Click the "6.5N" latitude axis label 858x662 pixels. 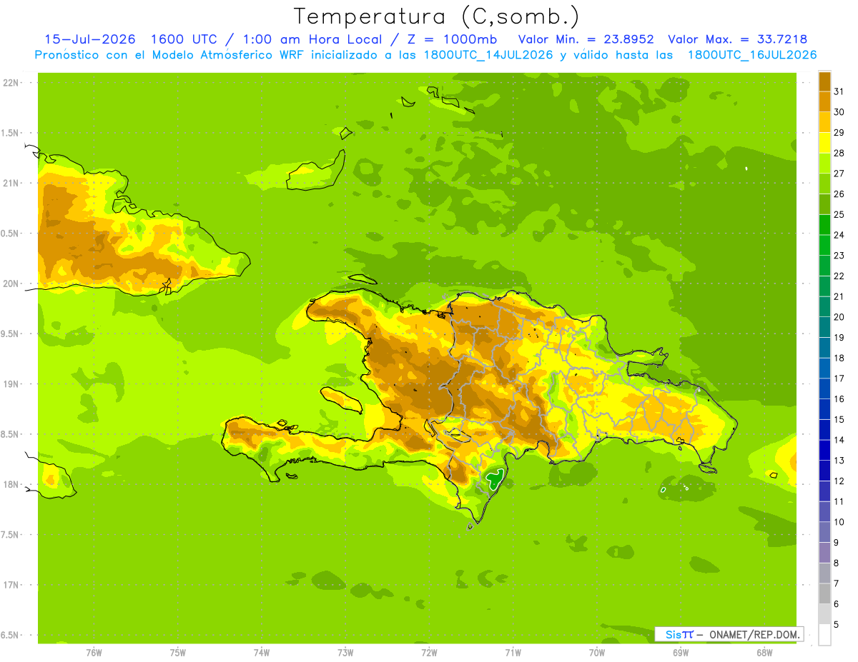coord(11,635)
